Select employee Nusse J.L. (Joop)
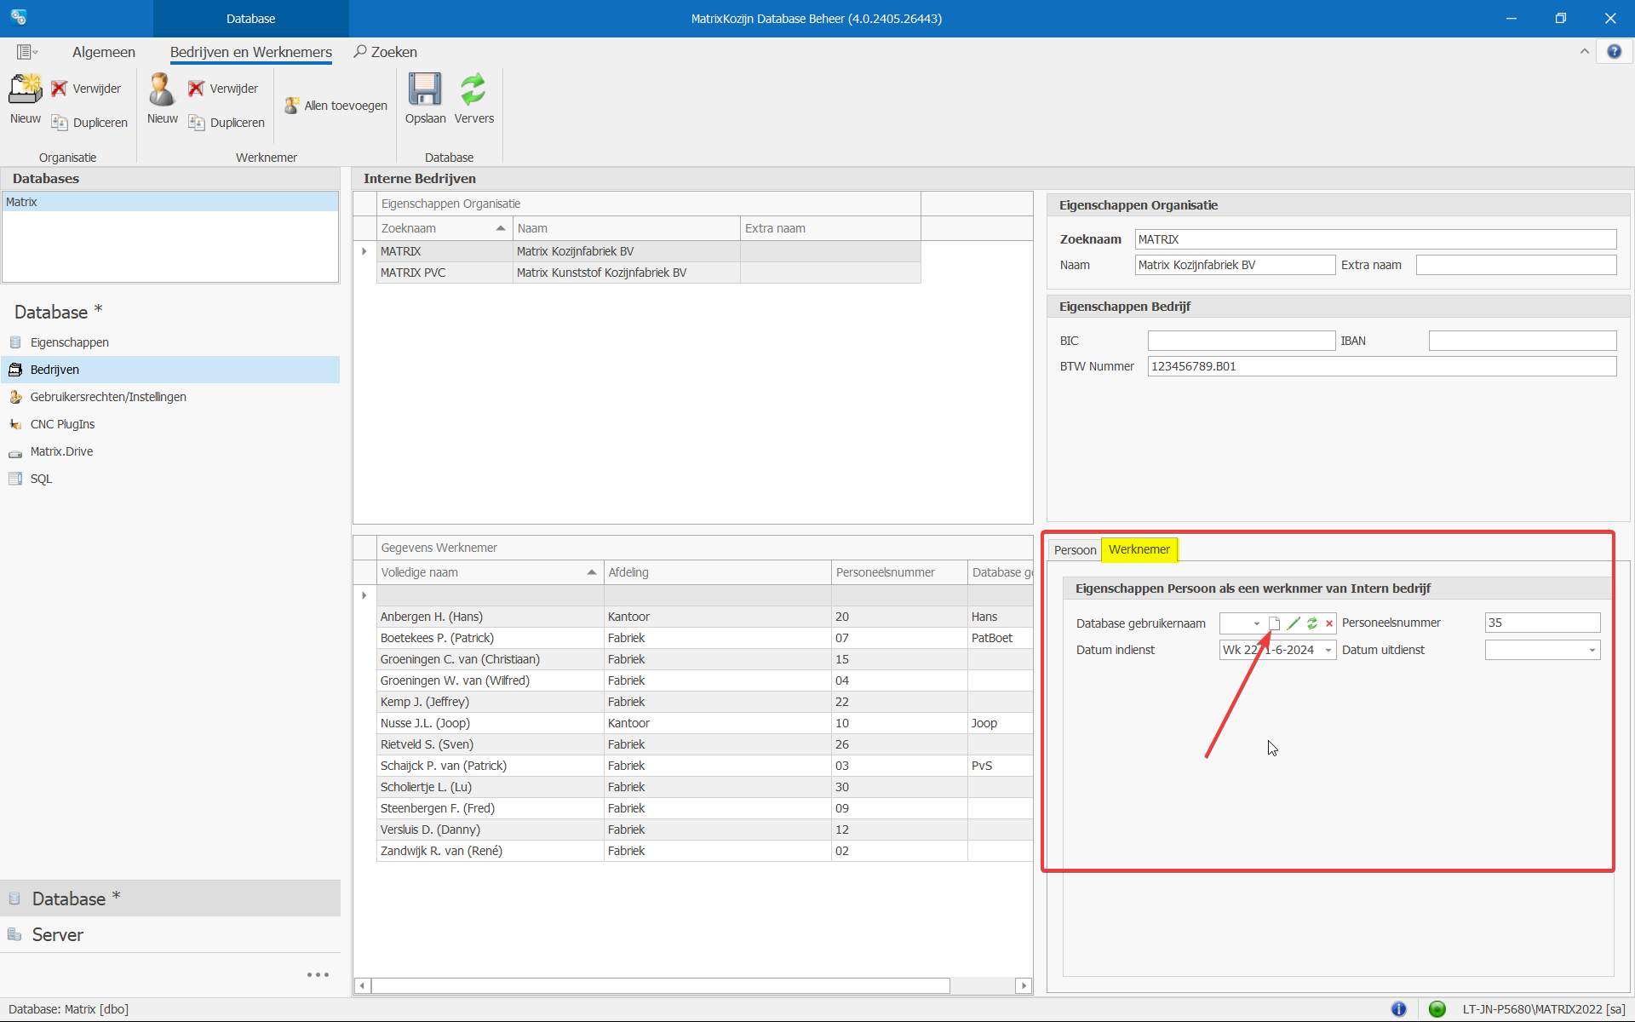The height and width of the screenshot is (1022, 1635). [490, 723]
